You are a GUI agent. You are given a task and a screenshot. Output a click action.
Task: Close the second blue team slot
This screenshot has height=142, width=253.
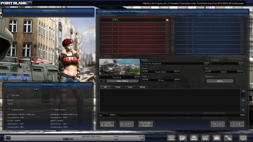(242, 25)
